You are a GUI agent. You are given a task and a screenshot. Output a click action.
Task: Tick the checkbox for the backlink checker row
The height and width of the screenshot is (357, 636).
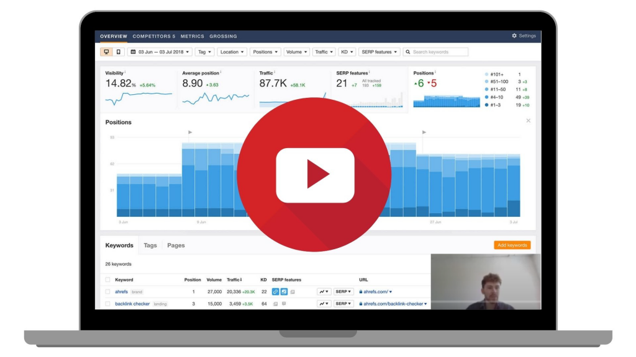[107, 304]
